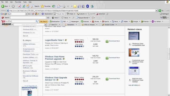Open the Help menu
This screenshot has height=96, width=170.
tap(30, 2)
